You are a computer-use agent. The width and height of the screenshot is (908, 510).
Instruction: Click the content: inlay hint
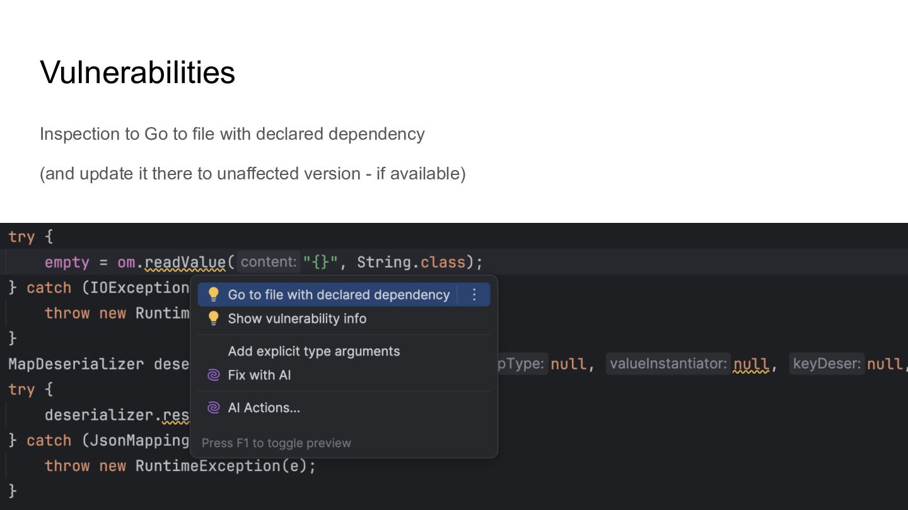pos(268,262)
